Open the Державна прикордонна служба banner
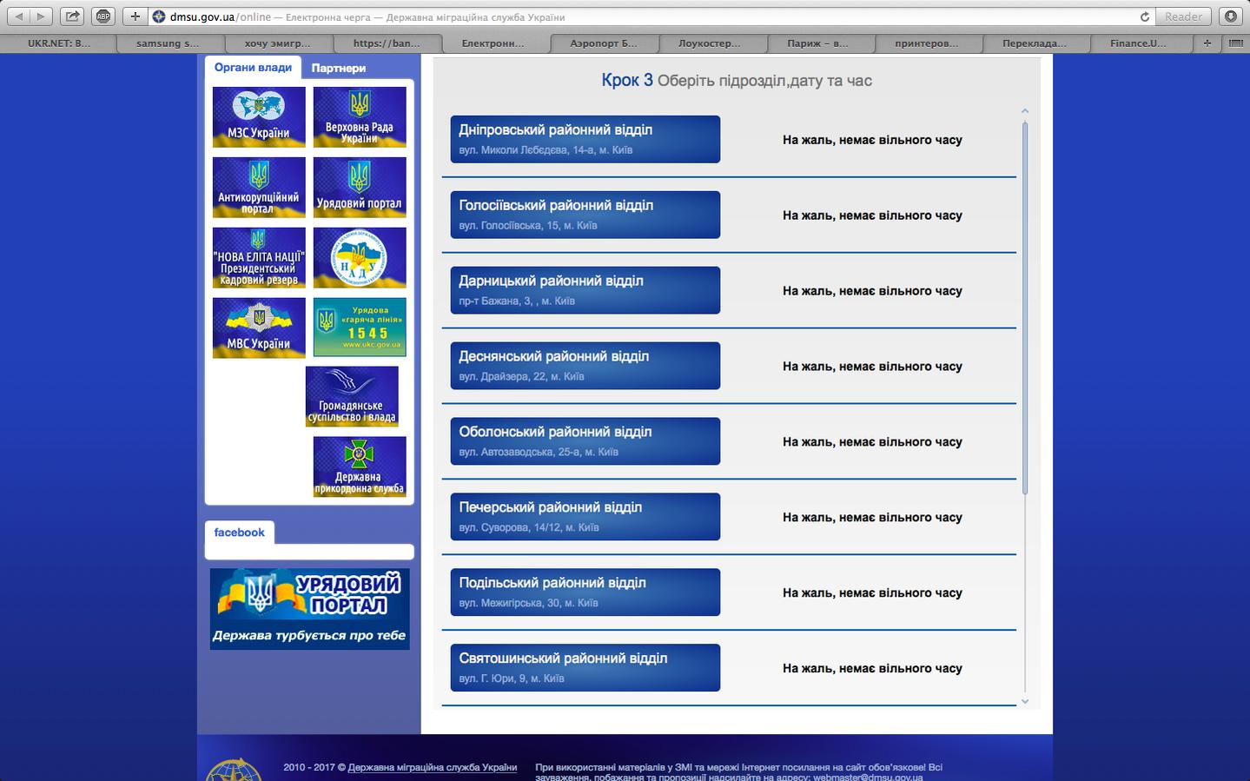 [360, 467]
